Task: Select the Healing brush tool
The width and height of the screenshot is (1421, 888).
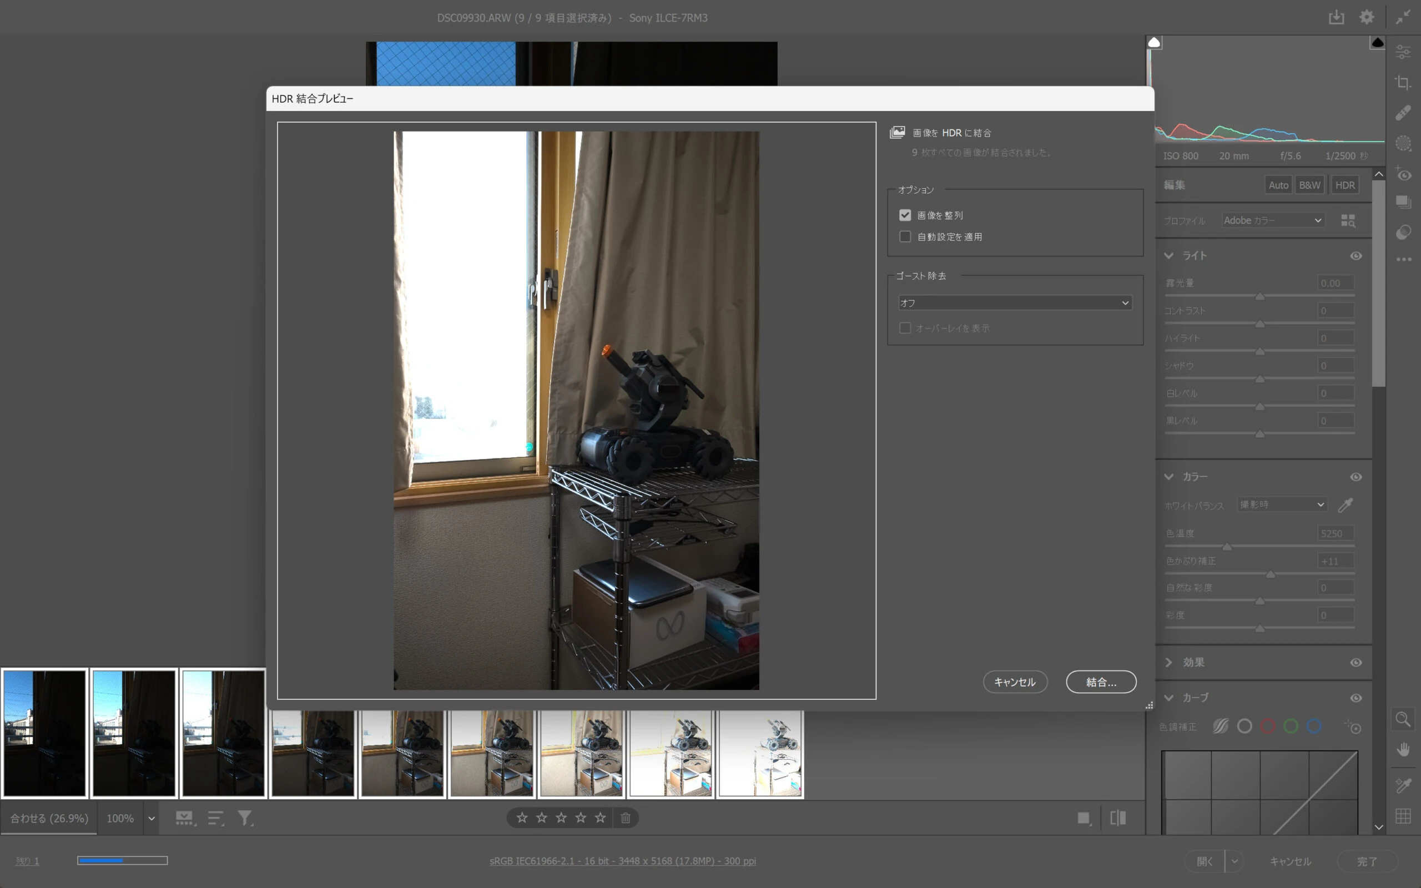Action: pyautogui.click(x=1403, y=113)
